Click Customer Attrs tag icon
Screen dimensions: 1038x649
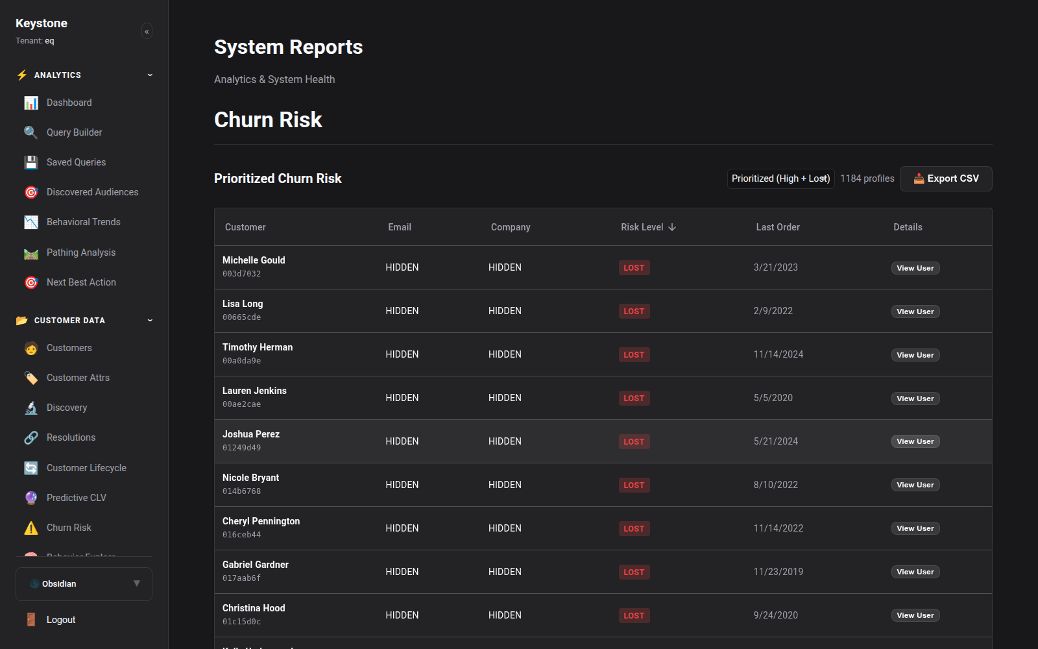click(x=31, y=378)
